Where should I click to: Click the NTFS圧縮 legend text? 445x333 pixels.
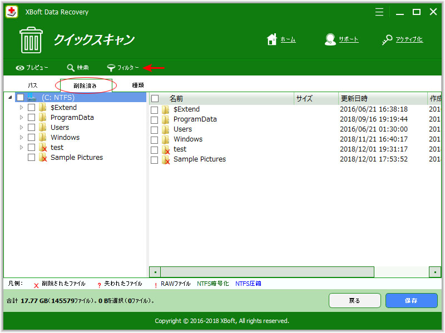click(248, 284)
